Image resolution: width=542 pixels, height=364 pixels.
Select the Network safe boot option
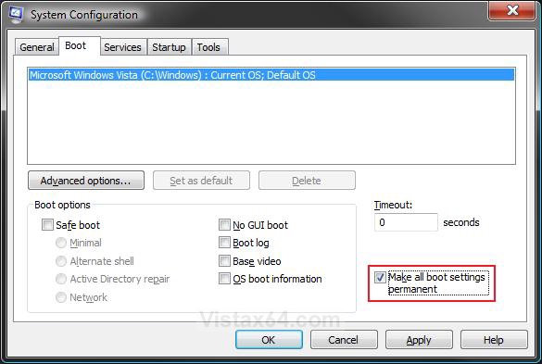pyautogui.click(x=61, y=297)
